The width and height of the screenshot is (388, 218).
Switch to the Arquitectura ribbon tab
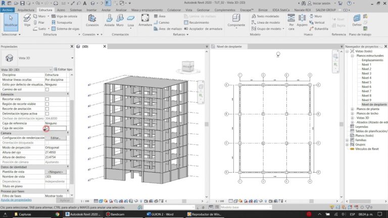(x=26, y=10)
